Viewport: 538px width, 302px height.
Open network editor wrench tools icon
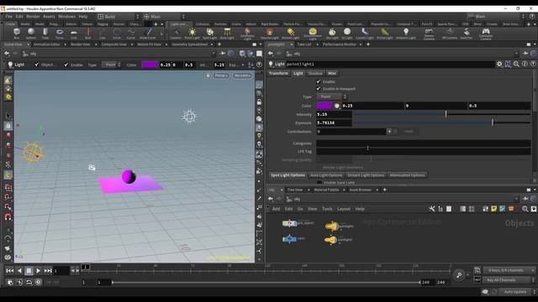(x=432, y=209)
